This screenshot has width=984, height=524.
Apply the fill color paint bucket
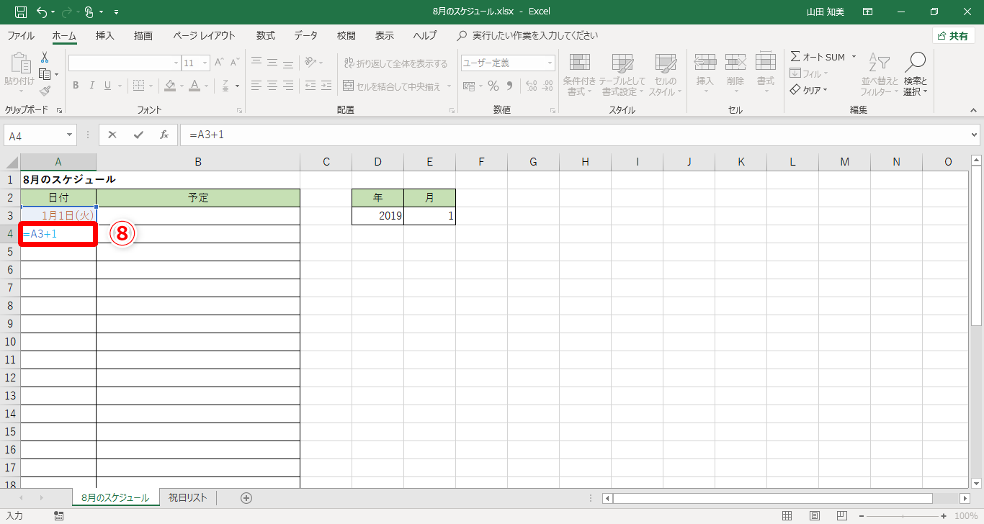click(170, 86)
